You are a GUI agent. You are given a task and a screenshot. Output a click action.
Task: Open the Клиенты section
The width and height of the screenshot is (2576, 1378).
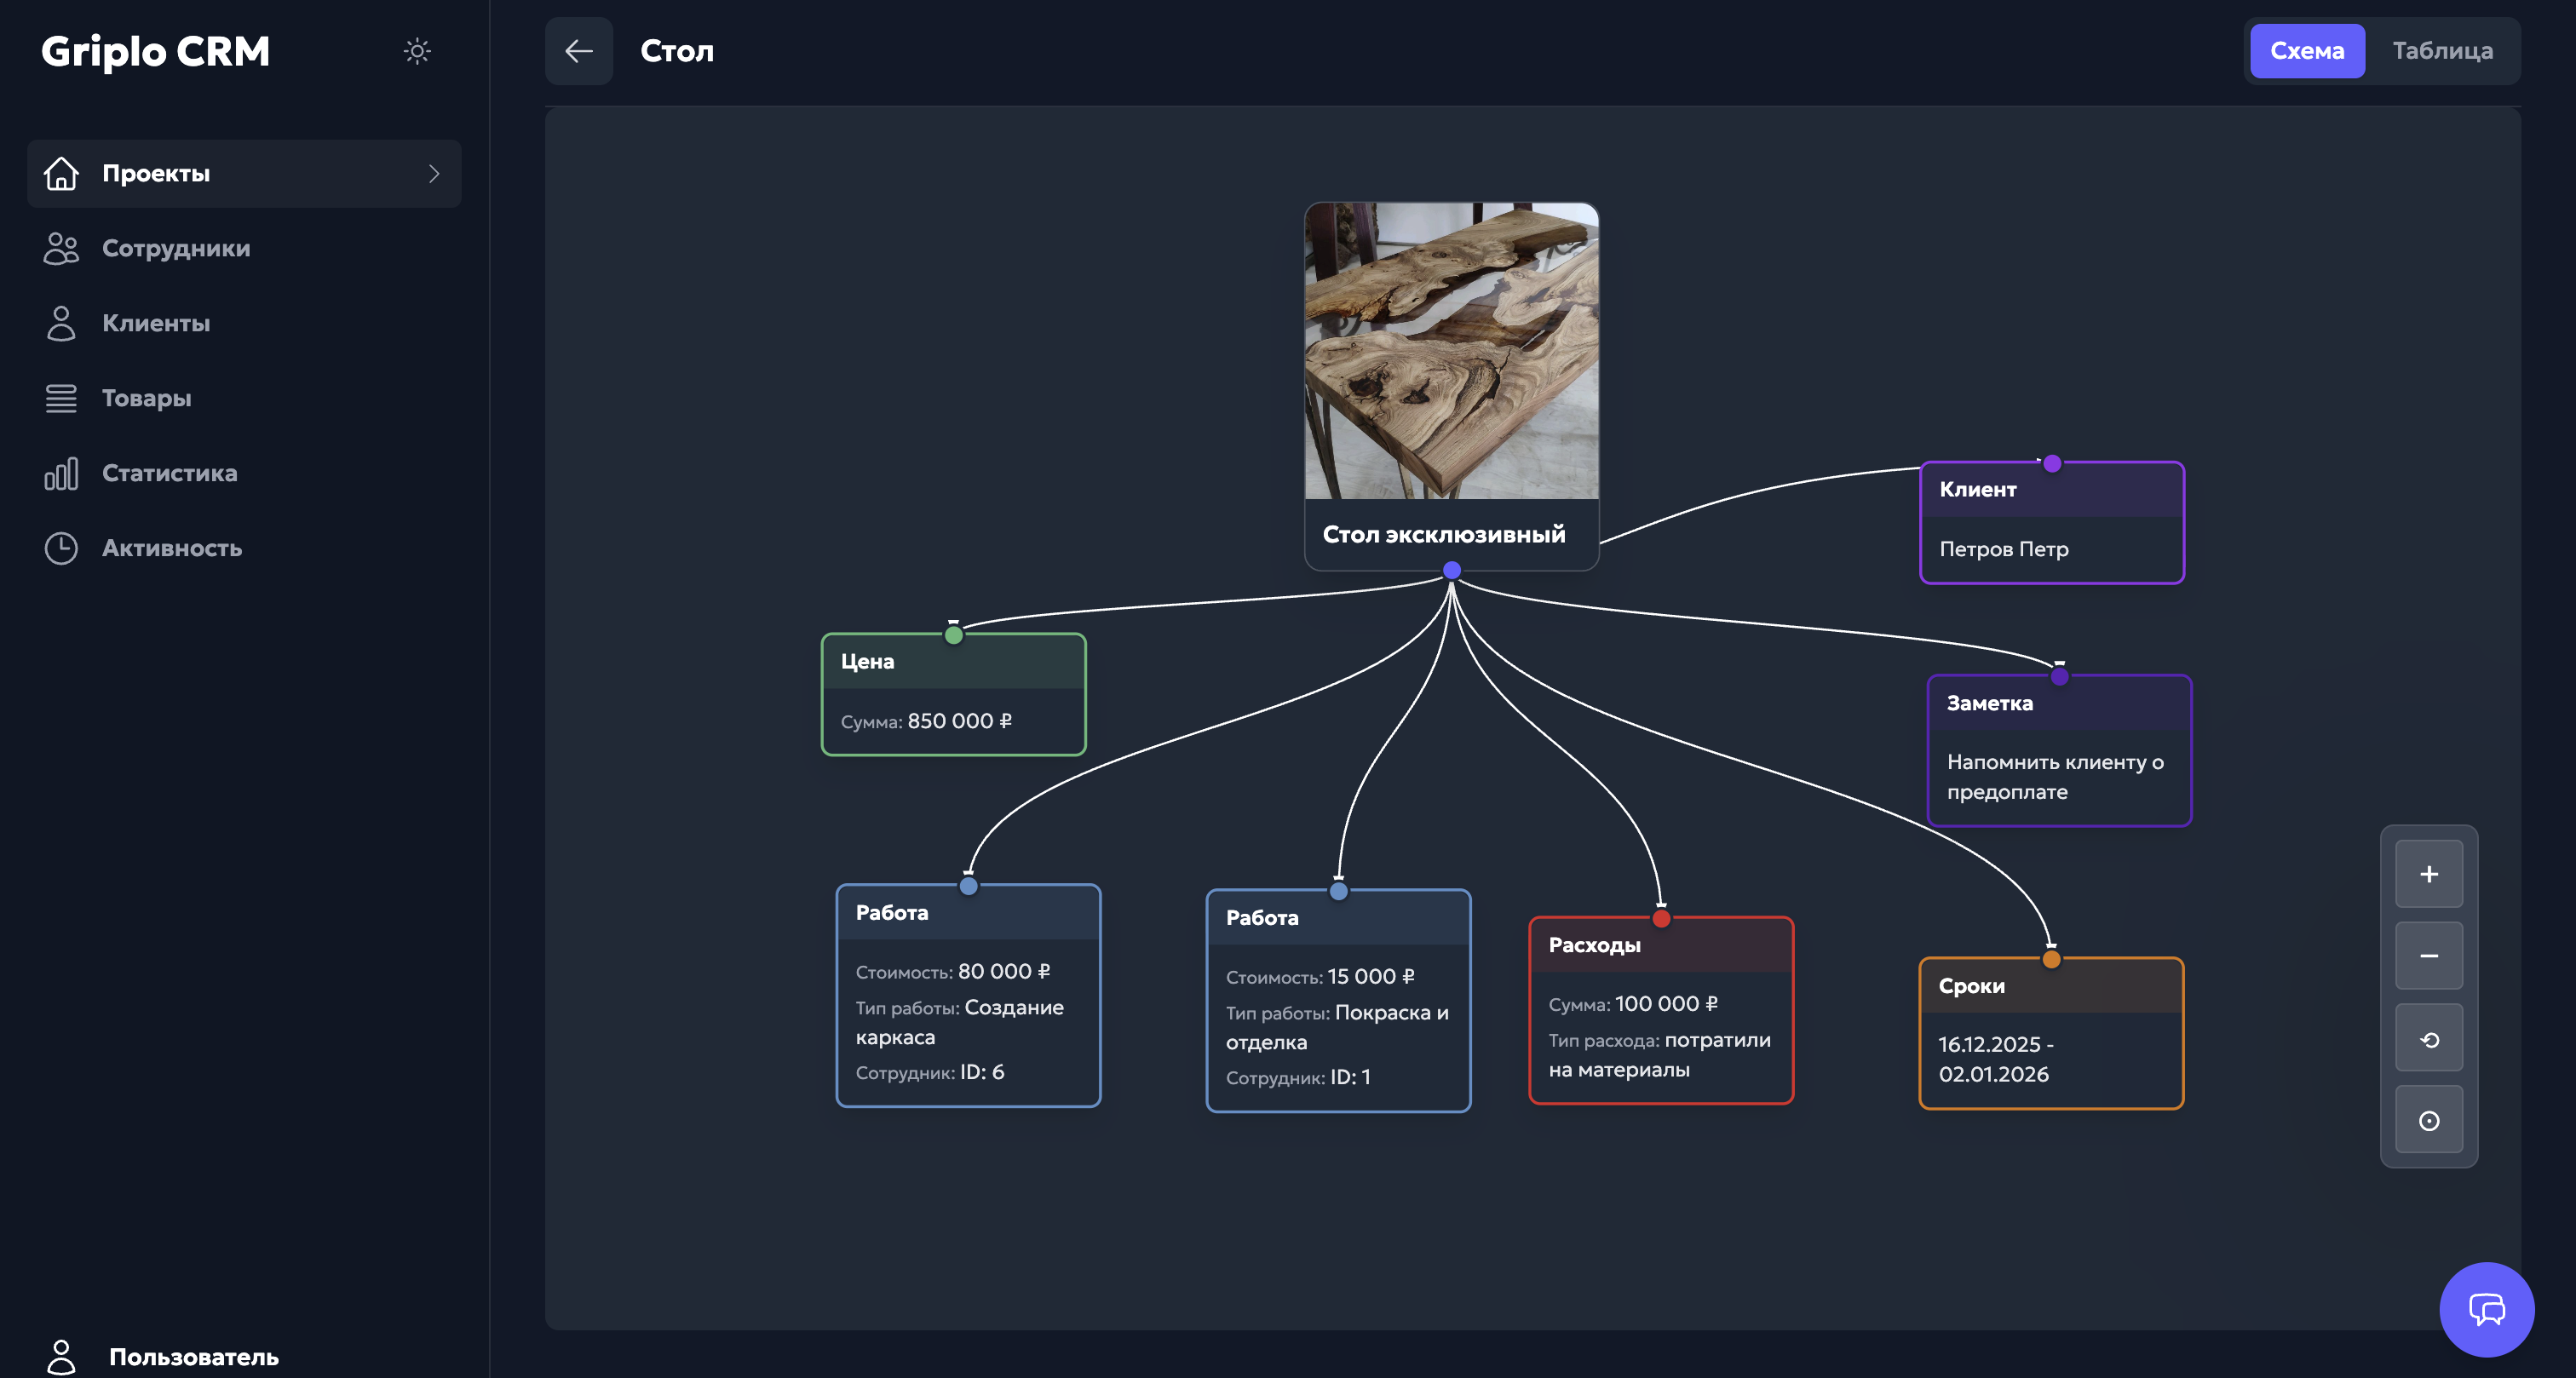[156, 323]
